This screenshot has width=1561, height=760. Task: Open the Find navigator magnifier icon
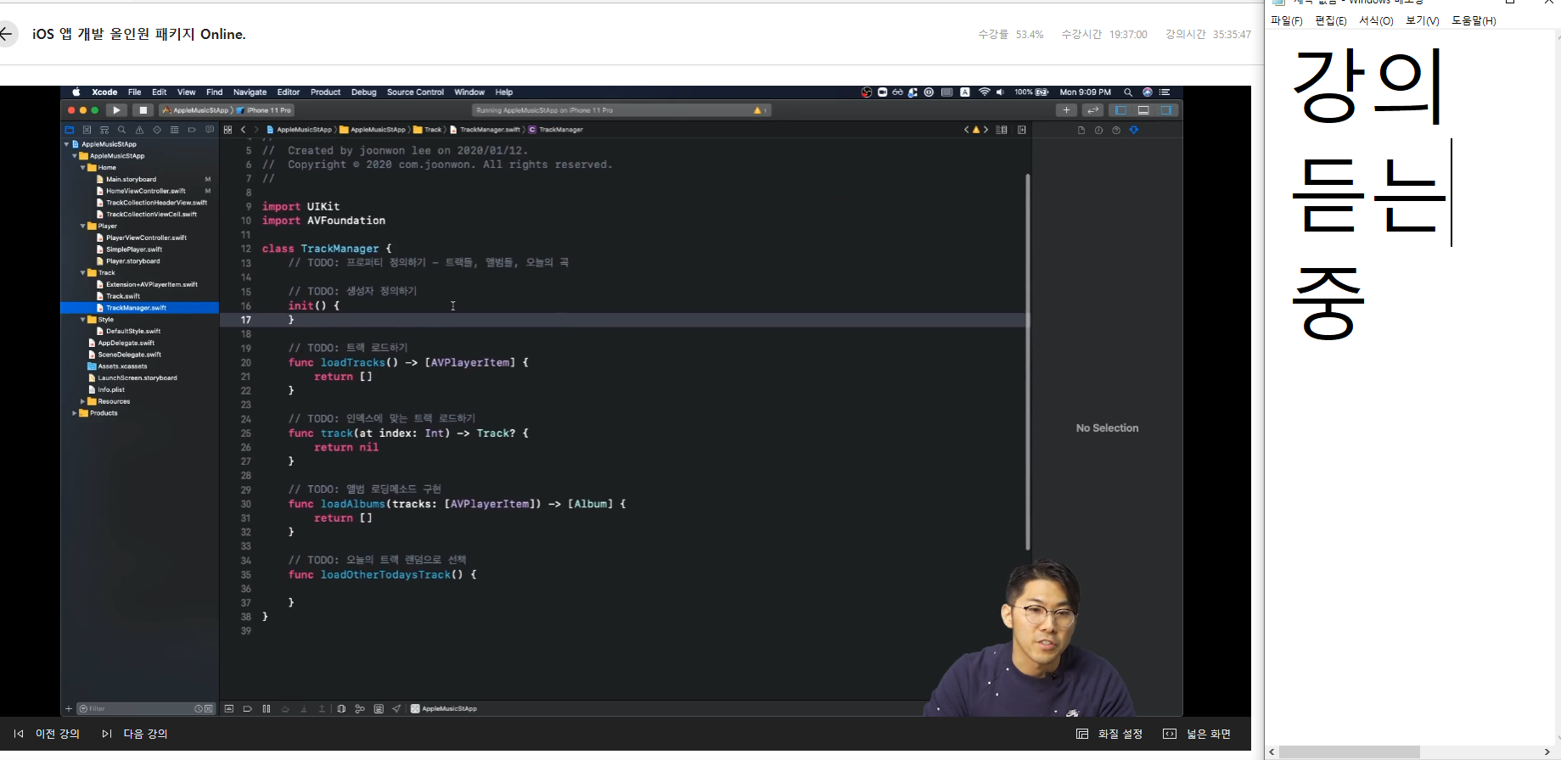[122, 130]
